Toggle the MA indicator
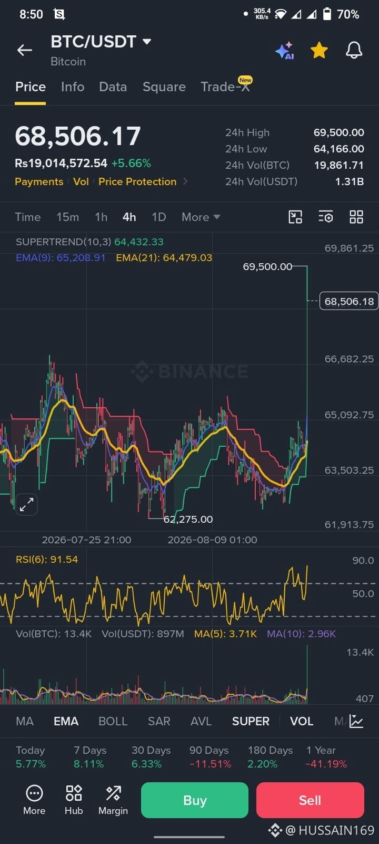Image resolution: width=379 pixels, height=844 pixels. [x=25, y=721]
